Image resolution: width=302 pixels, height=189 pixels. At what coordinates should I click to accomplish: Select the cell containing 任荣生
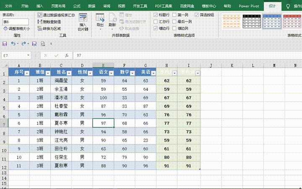61,157
